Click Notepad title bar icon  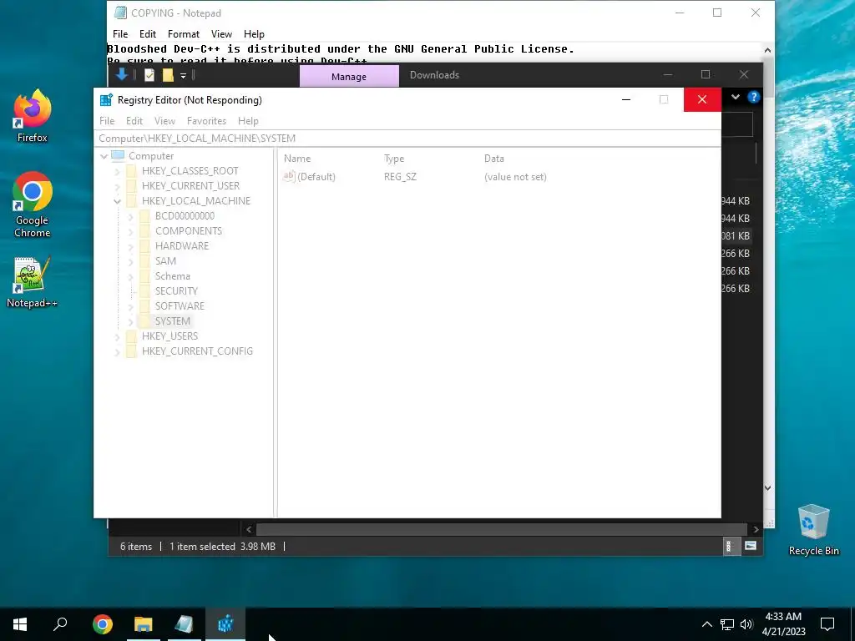120,13
